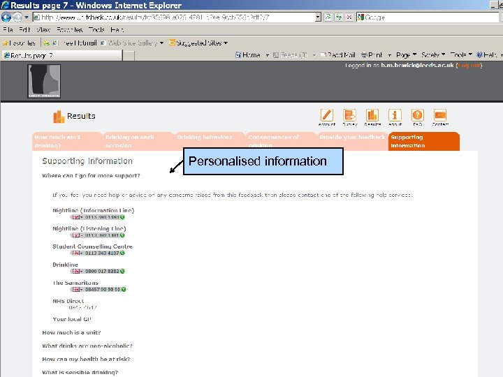This screenshot has width=503, height=377.
Task: Switch to Consequences of drinking tab
Action: coord(281,141)
